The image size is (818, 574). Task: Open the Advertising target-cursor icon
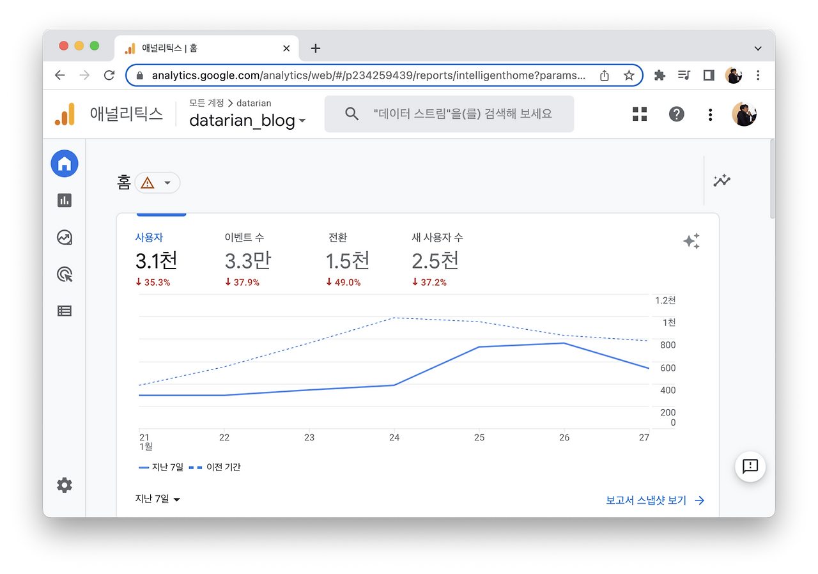click(x=65, y=275)
